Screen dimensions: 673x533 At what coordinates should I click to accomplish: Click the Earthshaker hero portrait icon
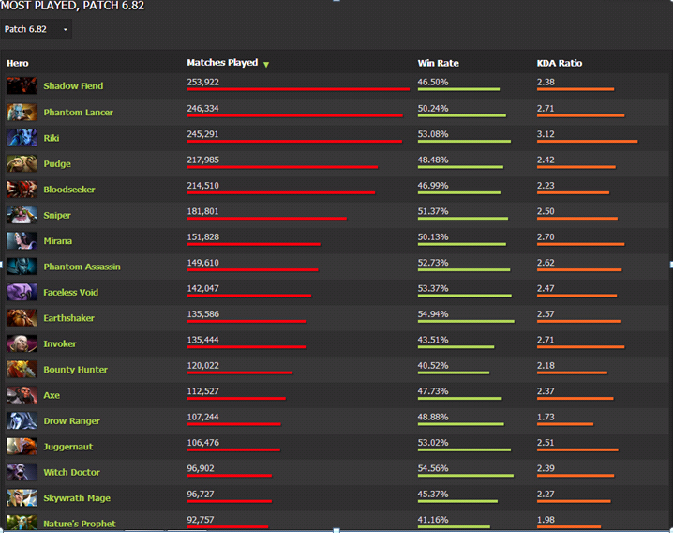(22, 318)
